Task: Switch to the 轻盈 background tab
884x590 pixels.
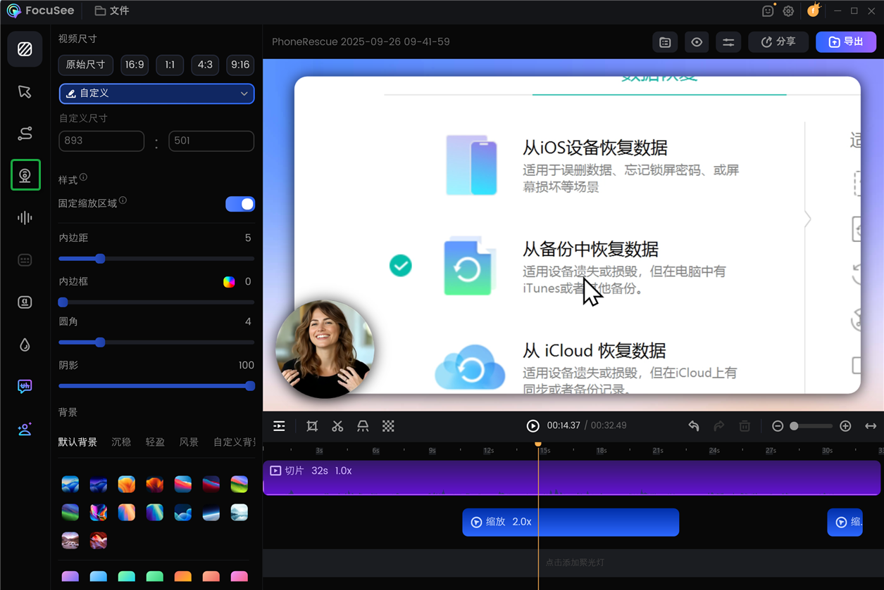Action: [155, 442]
